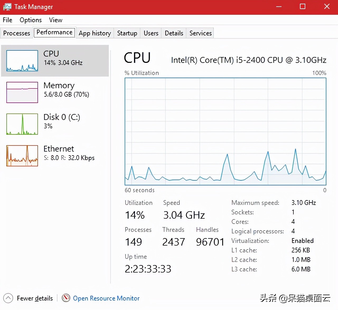Screen dimensions: 338x310
Task: Switch to the Services tab
Action: coord(200,33)
